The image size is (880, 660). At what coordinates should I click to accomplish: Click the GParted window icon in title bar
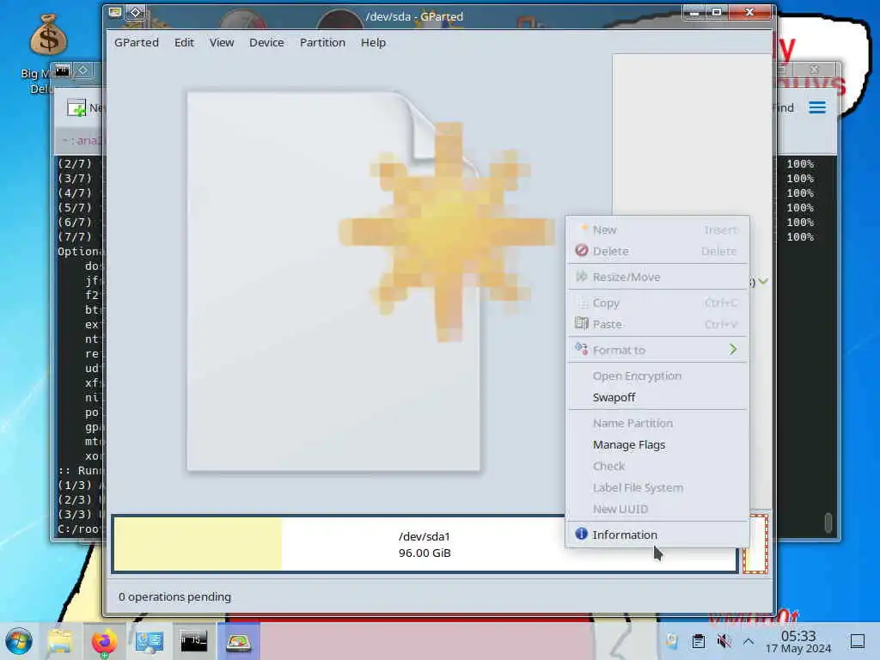(115, 12)
